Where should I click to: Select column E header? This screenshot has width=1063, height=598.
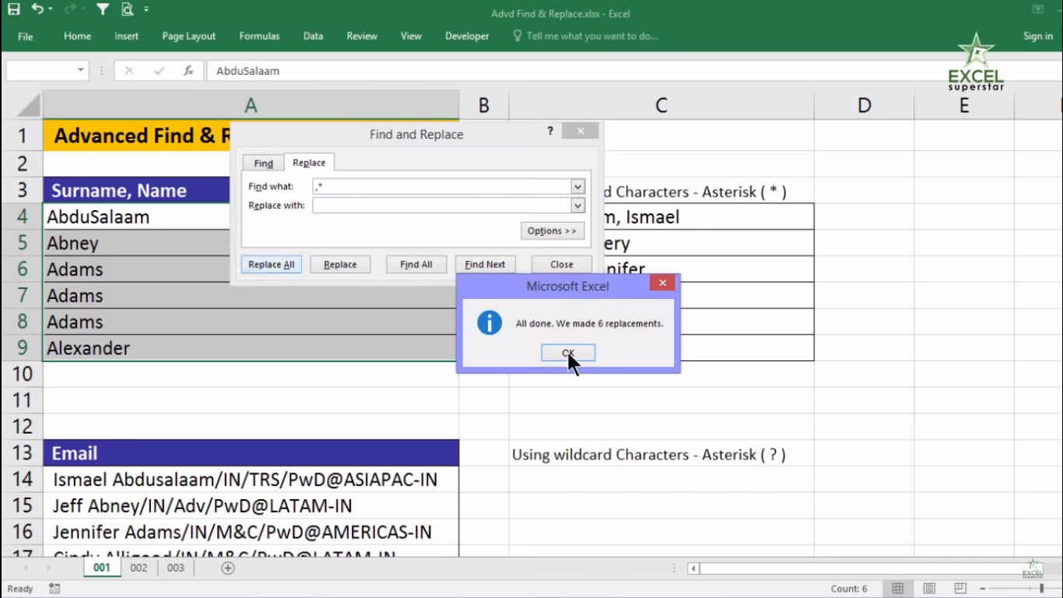point(963,105)
